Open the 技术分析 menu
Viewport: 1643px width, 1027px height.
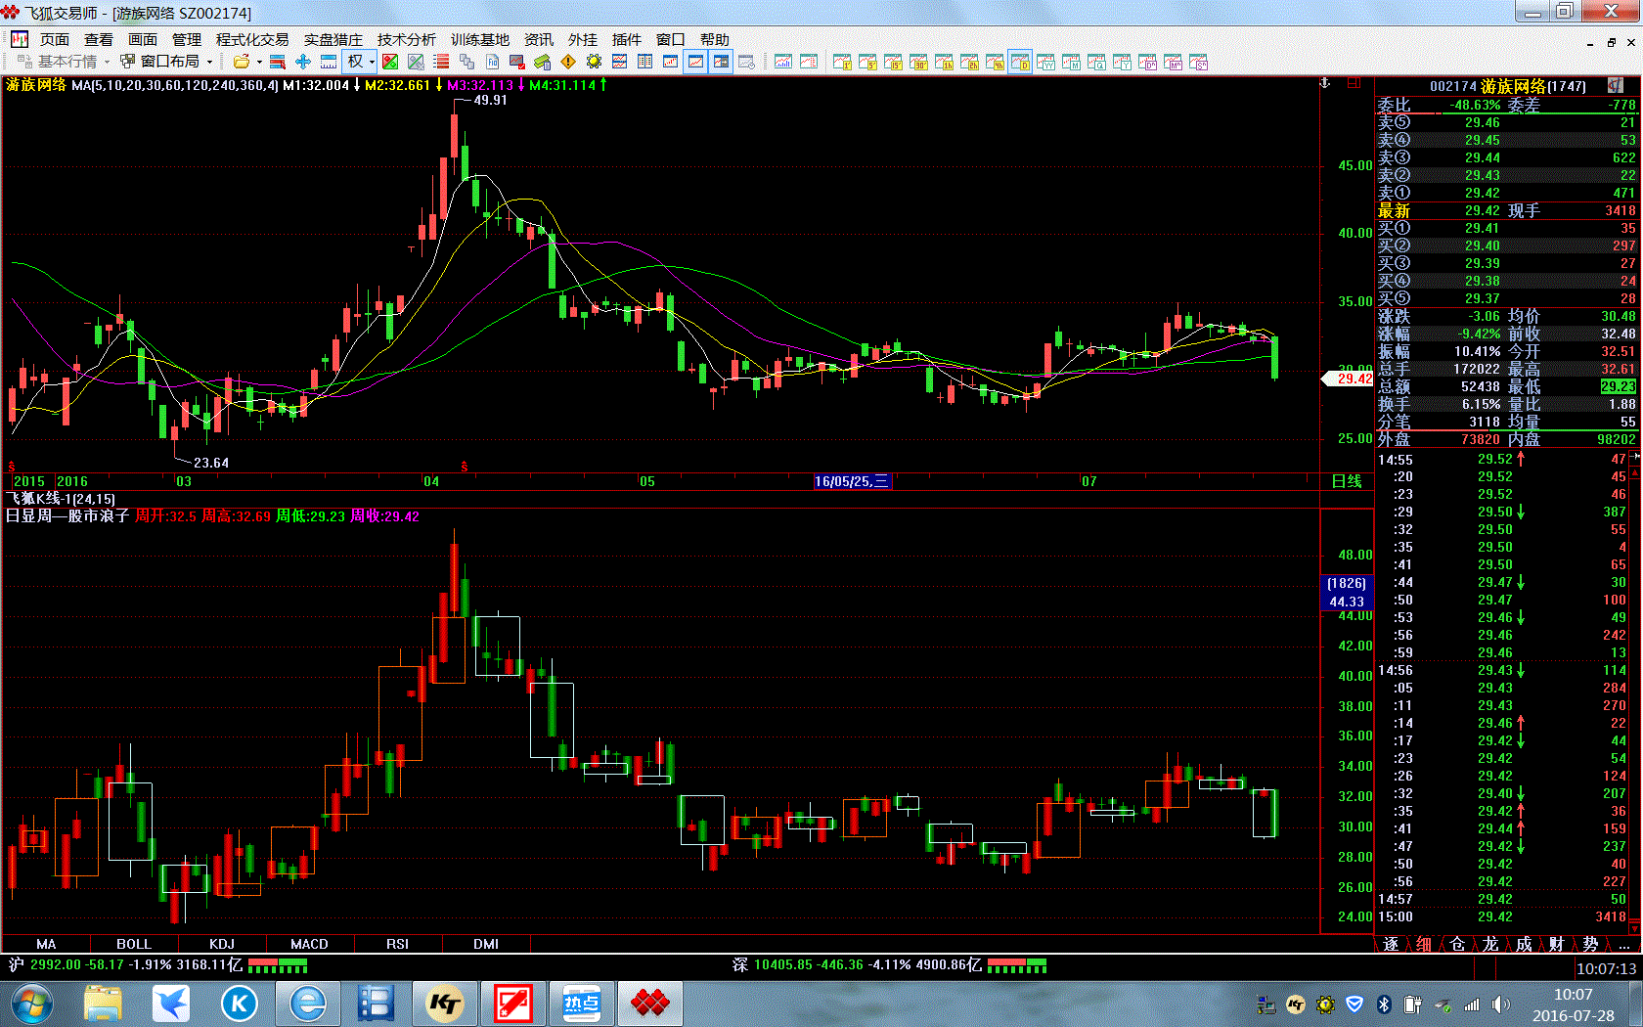coord(406,39)
